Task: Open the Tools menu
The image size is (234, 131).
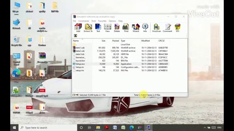Action: (94, 21)
